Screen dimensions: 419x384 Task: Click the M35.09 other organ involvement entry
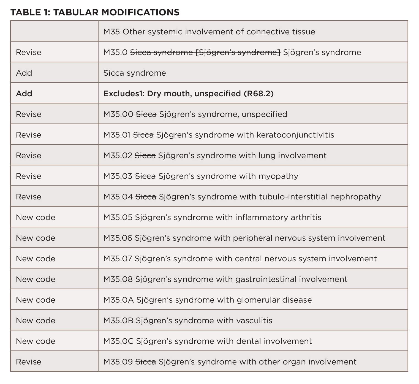click(230, 362)
